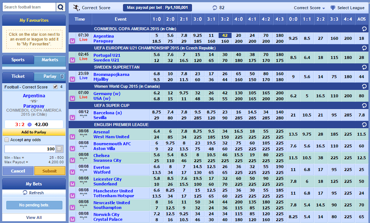The width and height of the screenshot is (370, 223).
Task: Open the purple stats icon for Newcastle United match
Action: [72, 208]
